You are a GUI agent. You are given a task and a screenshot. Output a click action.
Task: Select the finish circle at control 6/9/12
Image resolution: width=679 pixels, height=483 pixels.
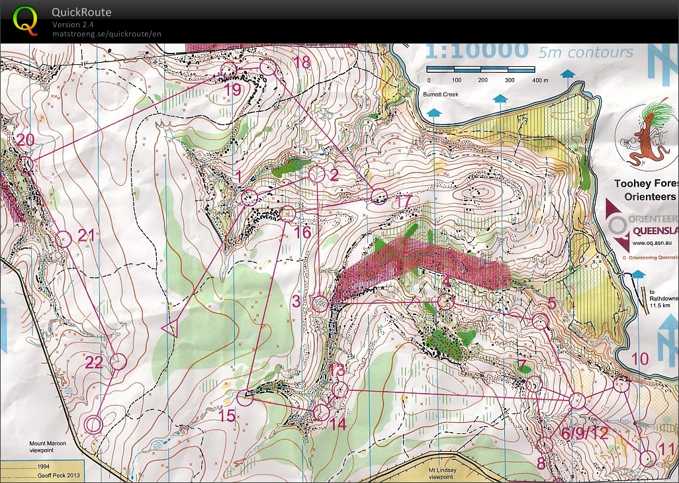click(x=577, y=400)
